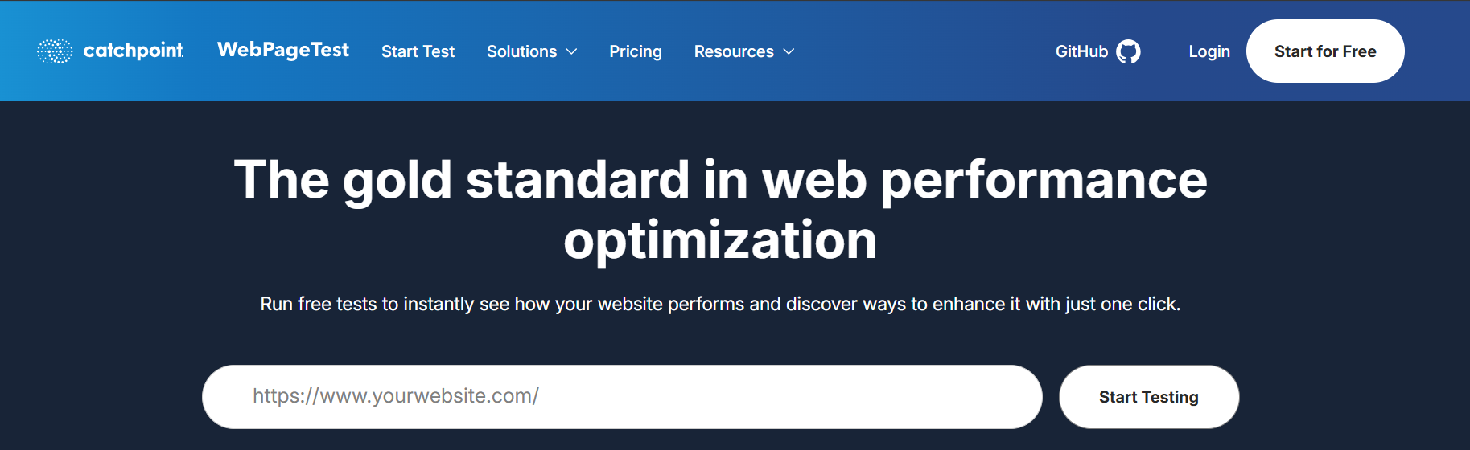The image size is (1470, 450).
Task: Click the Catchpoint dotted globe logo icon
Action: click(55, 51)
